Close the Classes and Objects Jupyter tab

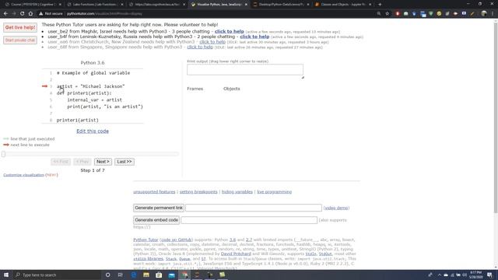click(370, 5)
